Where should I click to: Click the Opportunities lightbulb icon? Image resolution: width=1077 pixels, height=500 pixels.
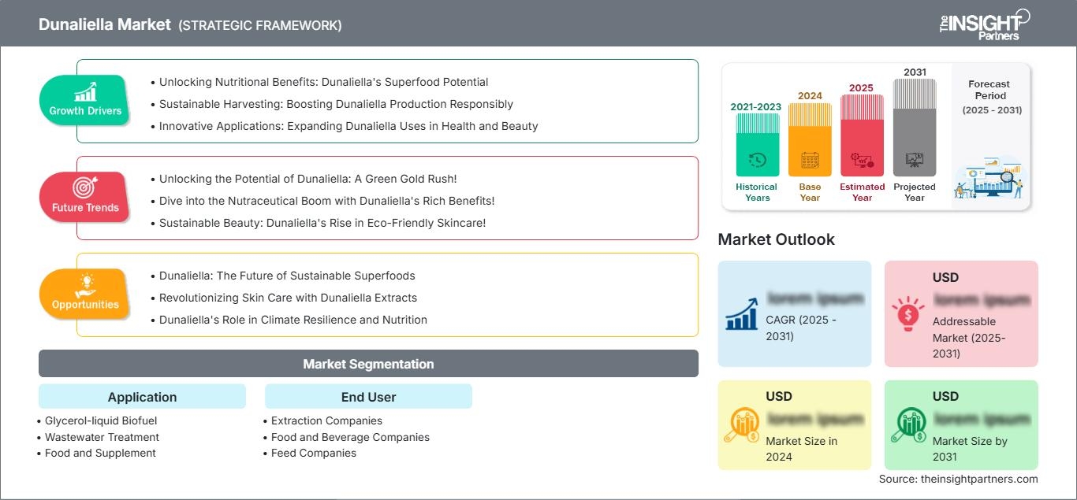(85, 284)
